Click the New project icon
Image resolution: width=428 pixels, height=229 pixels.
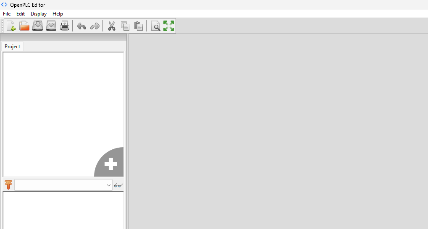[x=11, y=26]
